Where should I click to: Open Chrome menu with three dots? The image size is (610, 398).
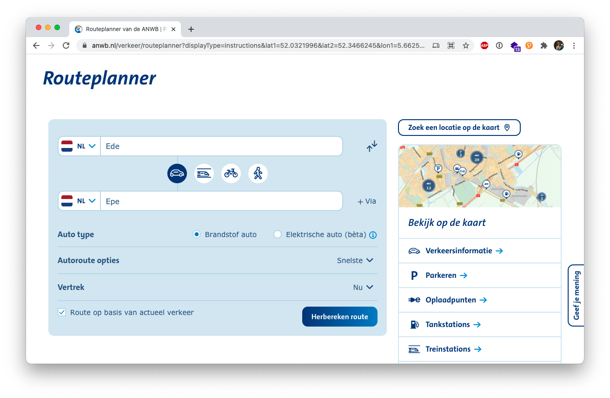[574, 45]
